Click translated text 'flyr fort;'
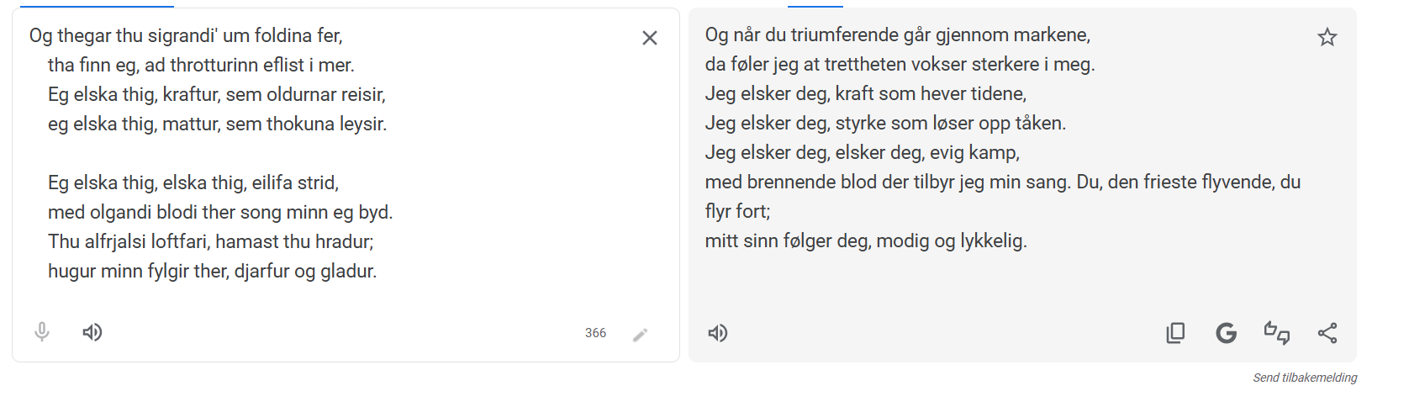 [x=737, y=211]
